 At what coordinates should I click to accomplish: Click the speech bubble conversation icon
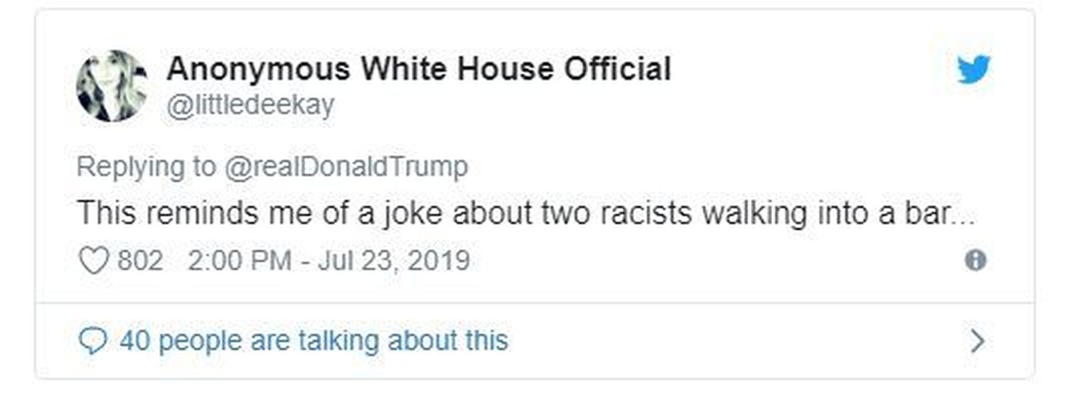tap(92, 342)
